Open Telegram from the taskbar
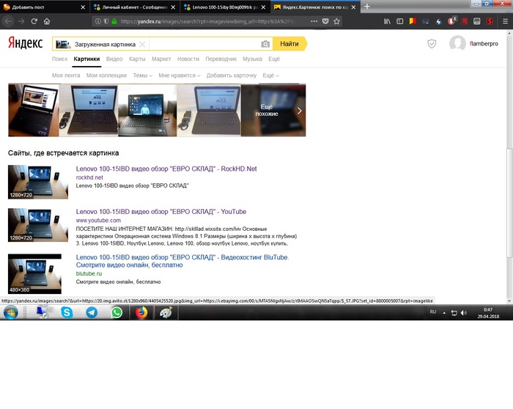This screenshot has height=409, width=513. click(92, 312)
